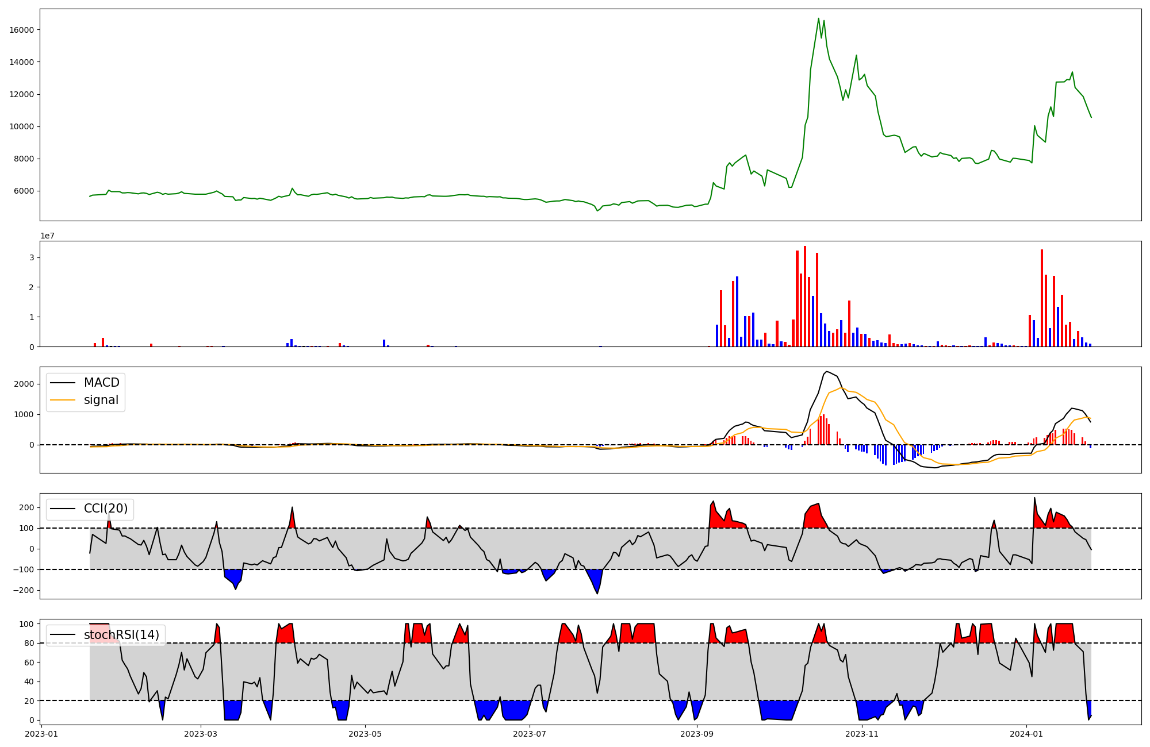Click the highest peak of the green price line
Image resolution: width=1150 pixels, height=747 pixels.
click(x=819, y=18)
